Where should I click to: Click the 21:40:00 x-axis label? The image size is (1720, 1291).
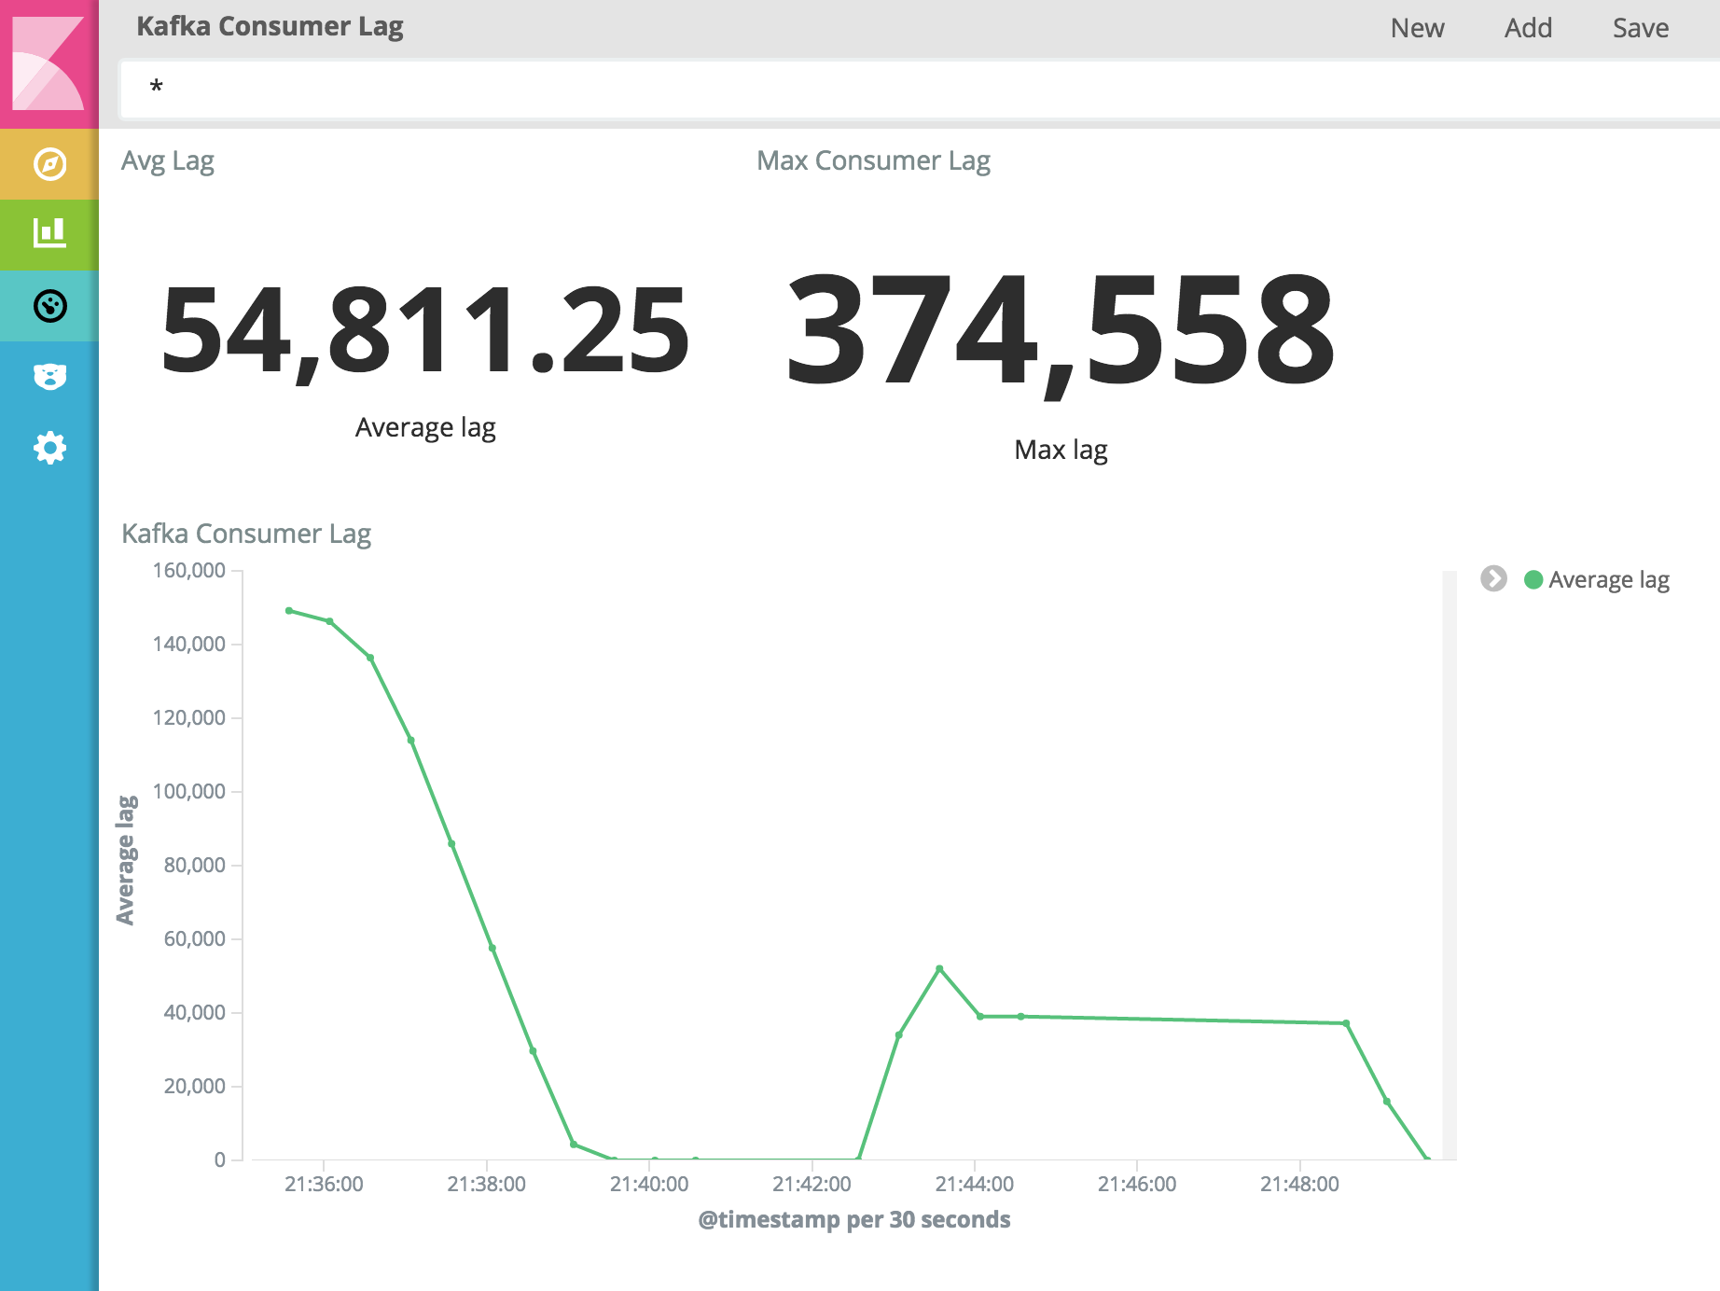[649, 1184]
